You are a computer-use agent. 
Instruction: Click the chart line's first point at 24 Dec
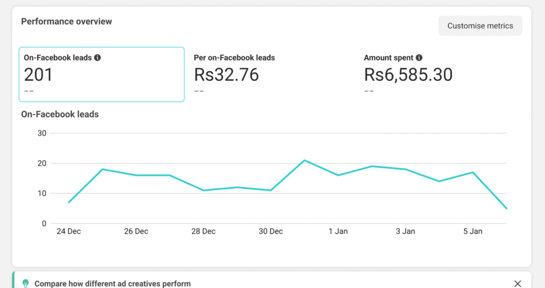click(69, 202)
